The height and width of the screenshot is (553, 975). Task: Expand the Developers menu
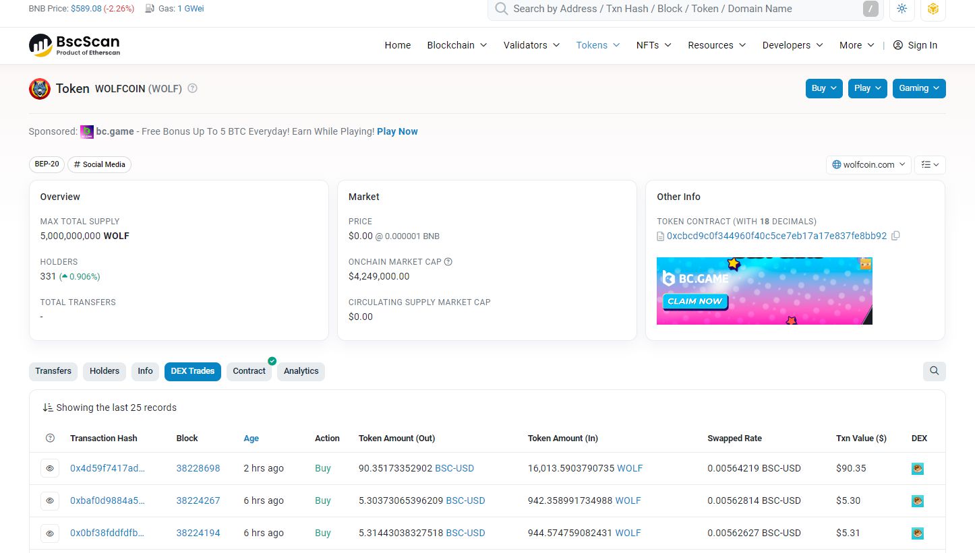tap(793, 45)
